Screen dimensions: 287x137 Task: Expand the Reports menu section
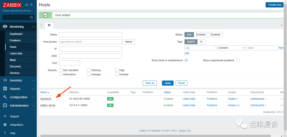(33, 89)
